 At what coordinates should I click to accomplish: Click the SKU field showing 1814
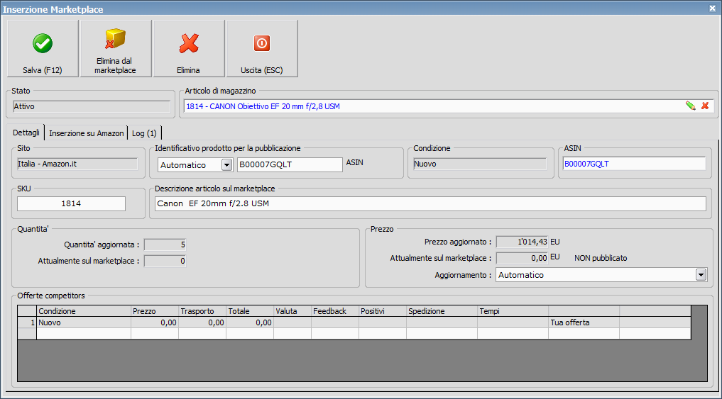(x=71, y=203)
